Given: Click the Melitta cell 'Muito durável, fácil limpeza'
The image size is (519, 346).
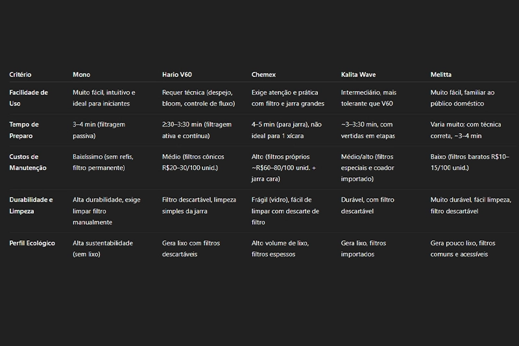Looking at the screenshot, I should [x=471, y=205].
